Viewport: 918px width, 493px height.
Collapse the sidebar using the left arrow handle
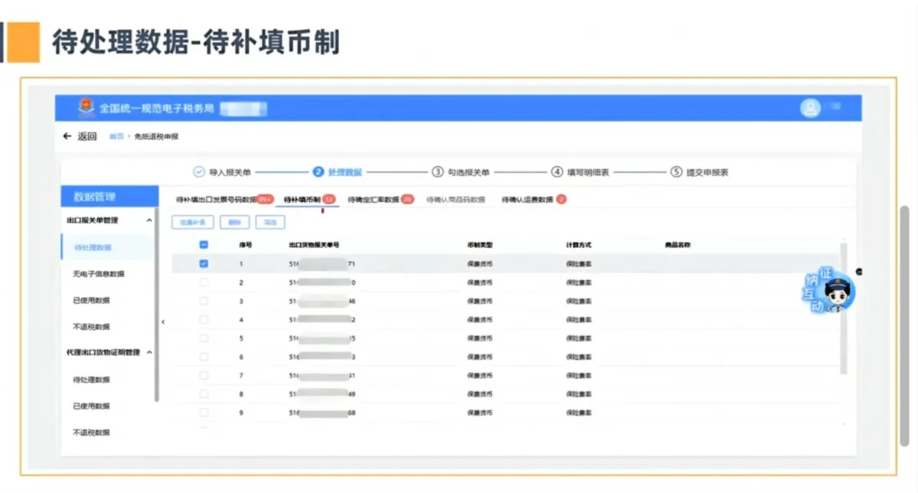[162, 322]
